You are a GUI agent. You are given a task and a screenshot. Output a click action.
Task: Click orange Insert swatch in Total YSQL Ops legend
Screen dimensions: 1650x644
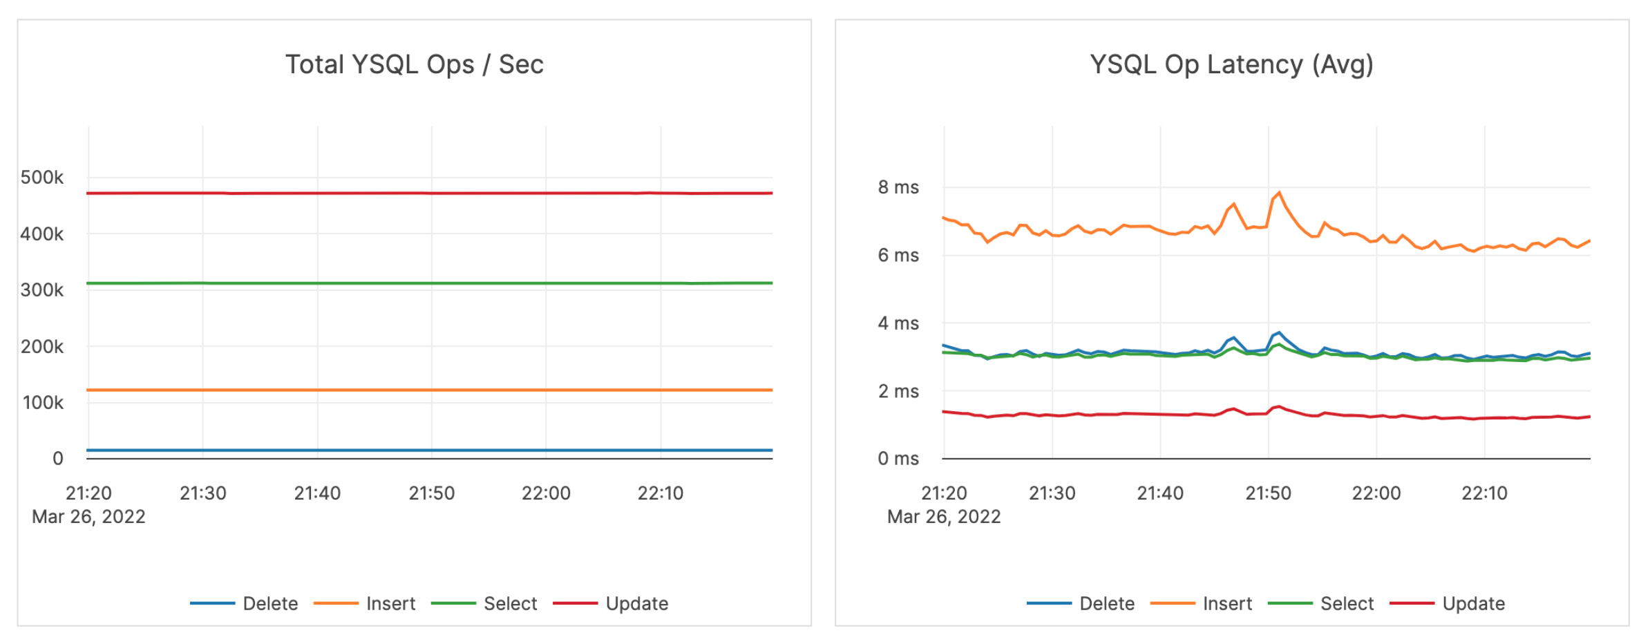[x=336, y=604]
